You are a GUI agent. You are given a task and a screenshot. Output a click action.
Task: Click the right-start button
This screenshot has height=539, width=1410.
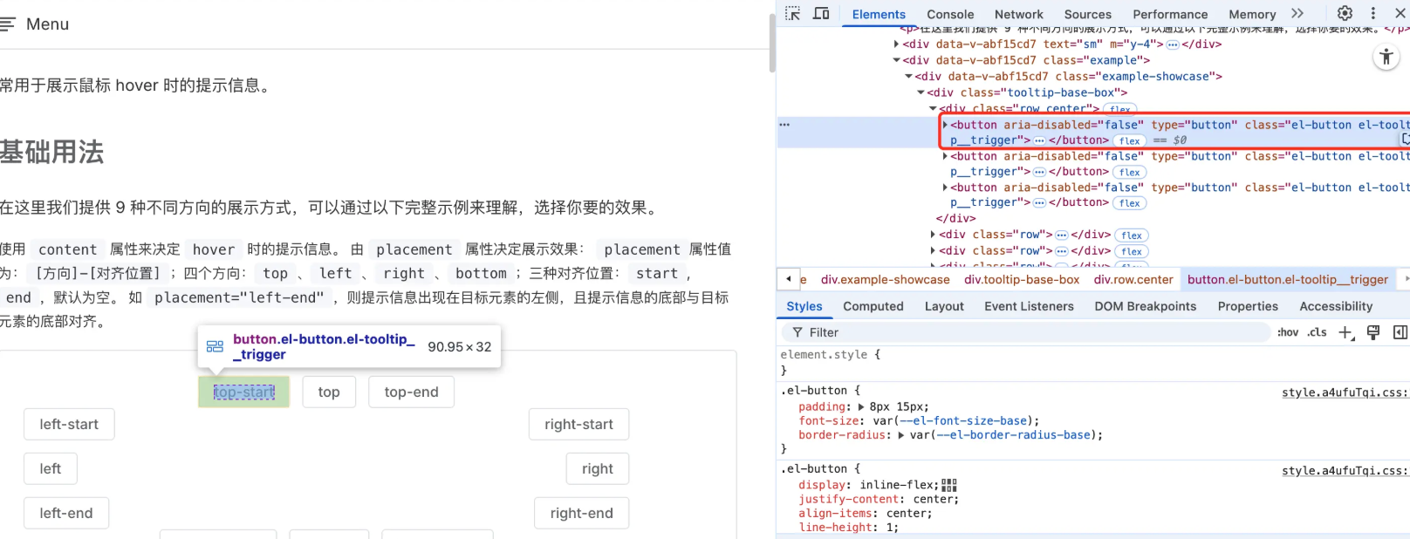pyautogui.click(x=578, y=425)
